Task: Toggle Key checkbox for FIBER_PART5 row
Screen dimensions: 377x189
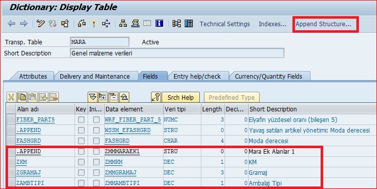Action: (81, 119)
